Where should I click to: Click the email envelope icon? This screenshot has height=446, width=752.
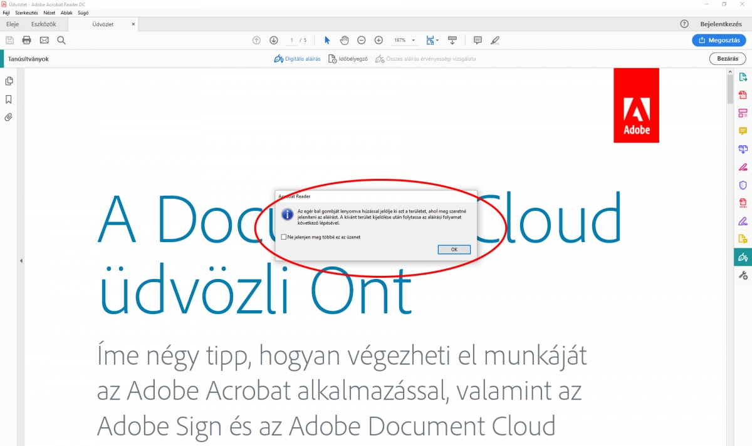point(44,40)
